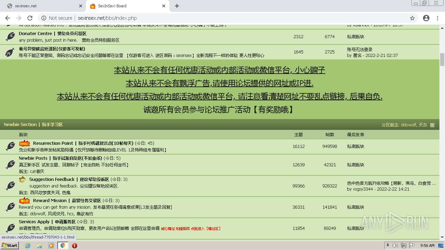This screenshot has height=250, width=445.
Task: Click the browser Forward arrow
Action: [19, 18]
